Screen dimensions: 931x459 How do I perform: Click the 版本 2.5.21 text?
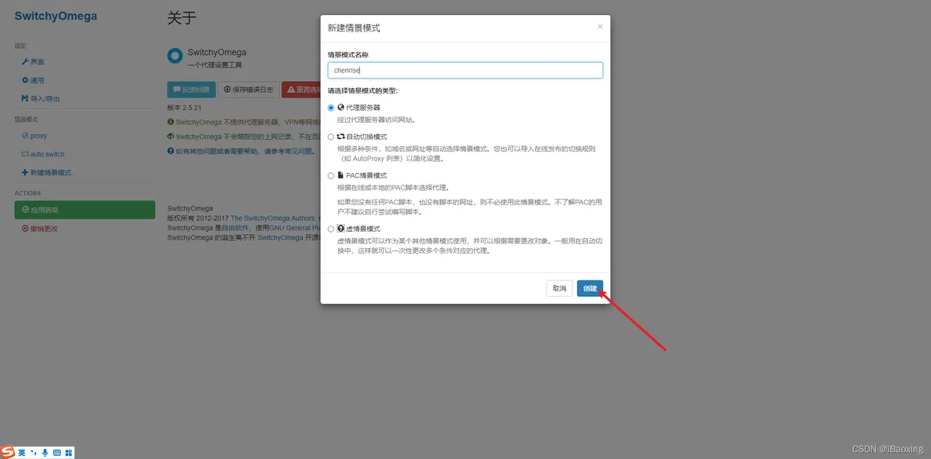coord(186,108)
